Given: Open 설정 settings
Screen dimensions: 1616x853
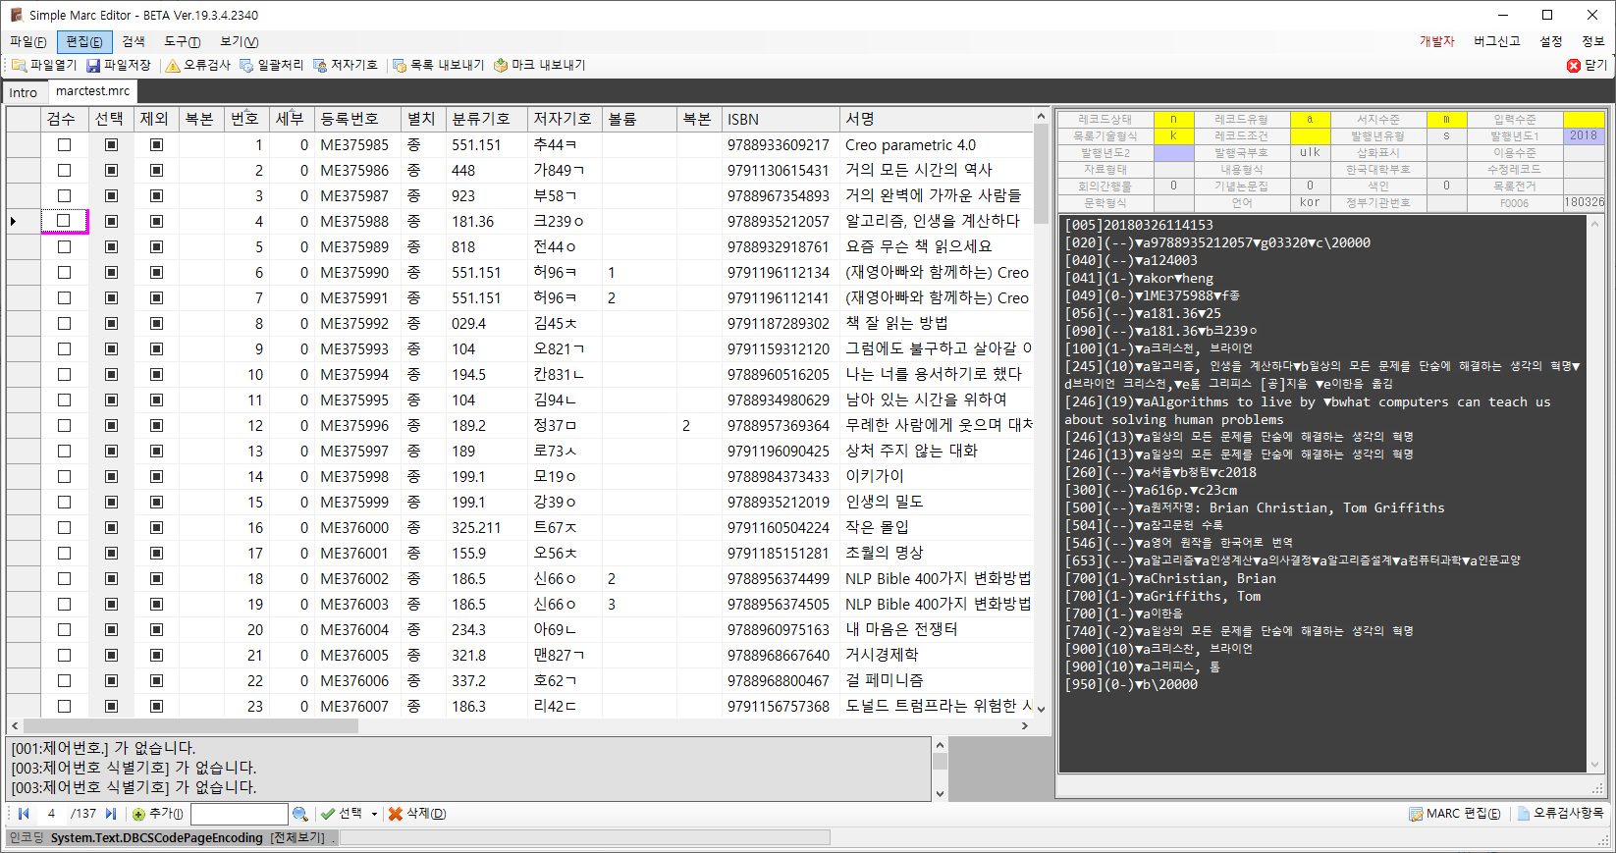Looking at the screenshot, I should point(1550,41).
